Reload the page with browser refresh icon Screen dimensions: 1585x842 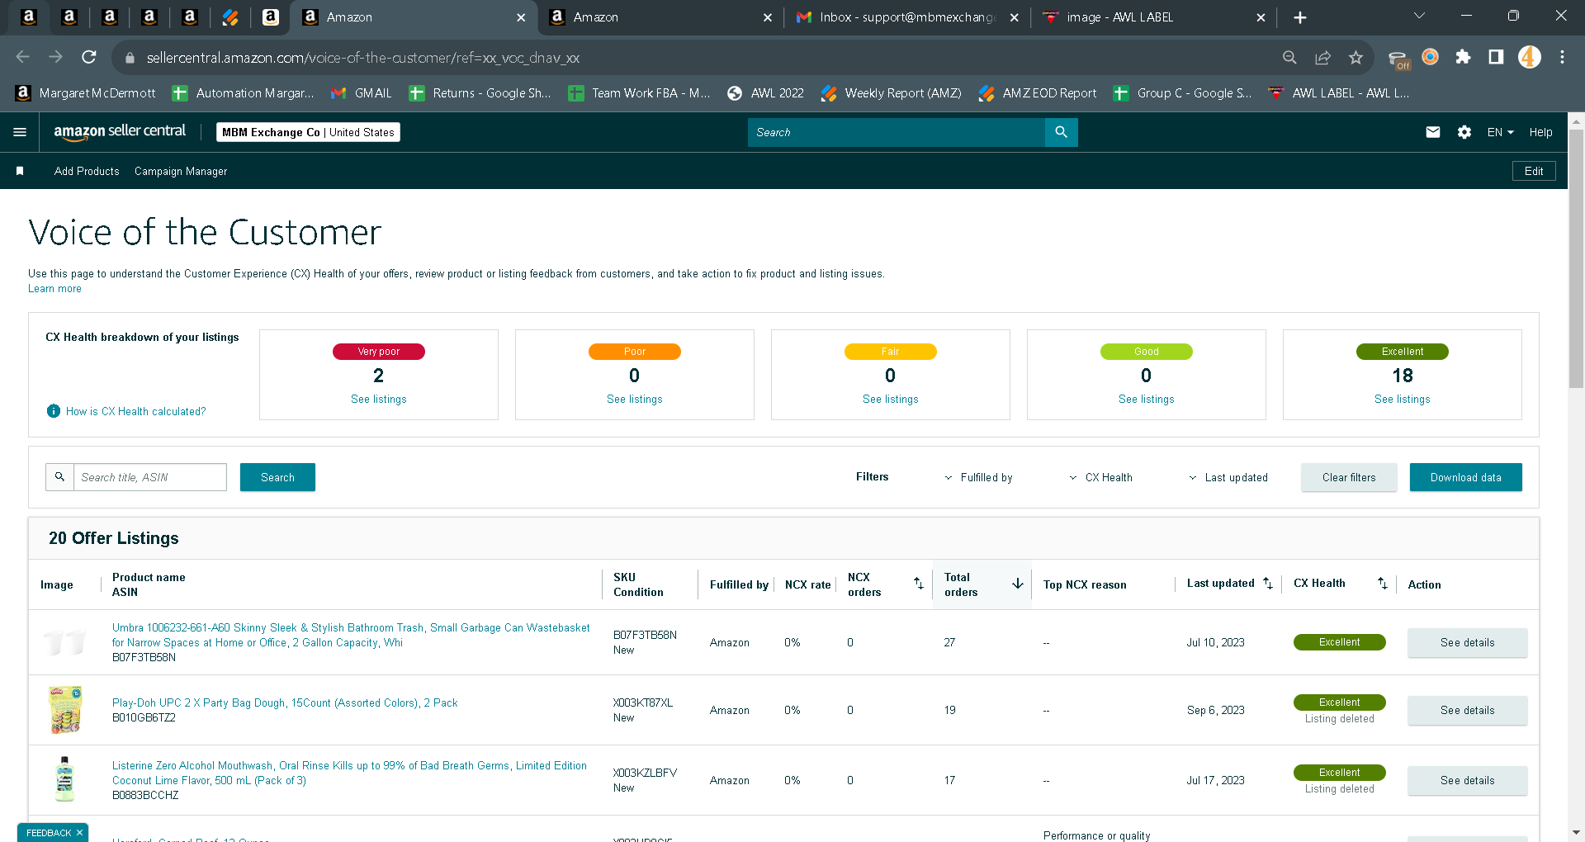coord(89,57)
